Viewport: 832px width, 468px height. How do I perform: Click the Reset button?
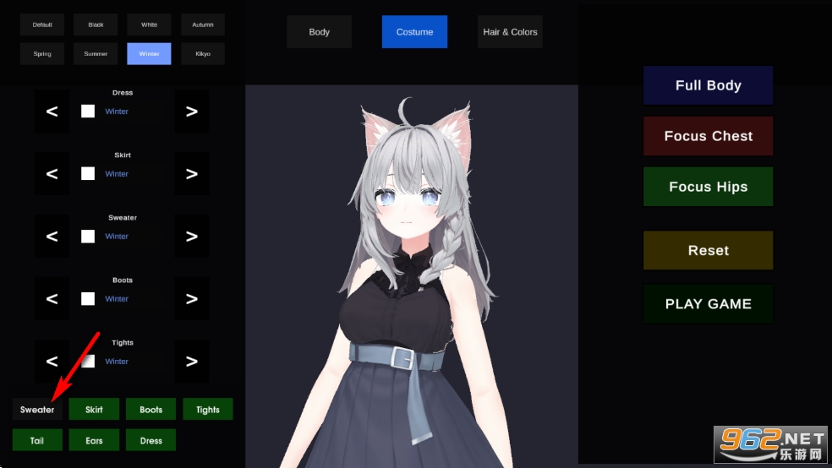click(x=708, y=251)
